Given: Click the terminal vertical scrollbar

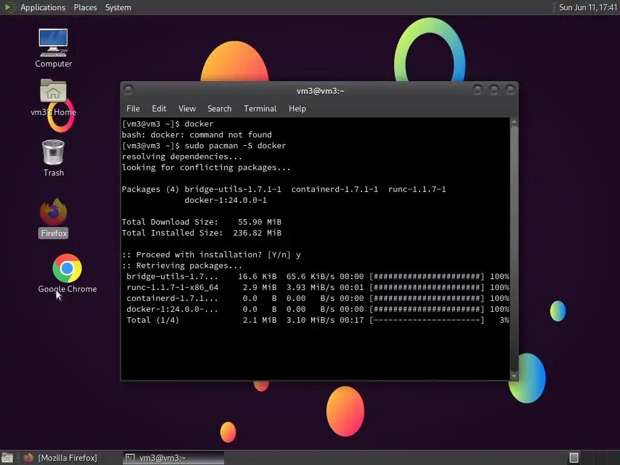Looking at the screenshot, I should 514,249.
